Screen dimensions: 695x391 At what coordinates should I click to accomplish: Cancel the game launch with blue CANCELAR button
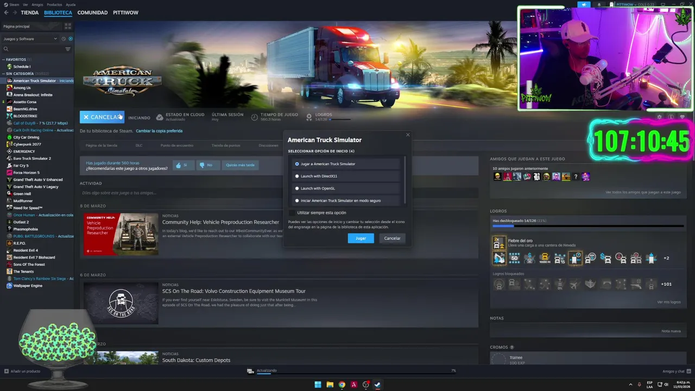pos(102,117)
